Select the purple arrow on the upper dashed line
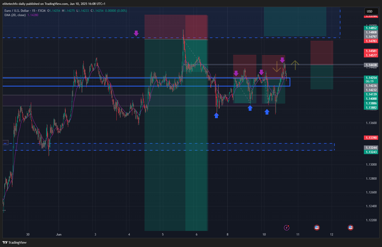The height and width of the screenshot is (247, 382). (x=136, y=33)
